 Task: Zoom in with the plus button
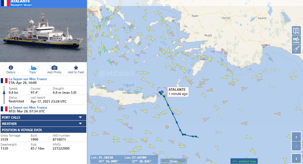[296, 137]
